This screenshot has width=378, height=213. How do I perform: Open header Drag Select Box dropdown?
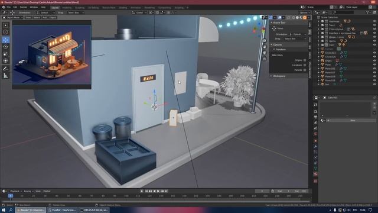coord(76,12)
